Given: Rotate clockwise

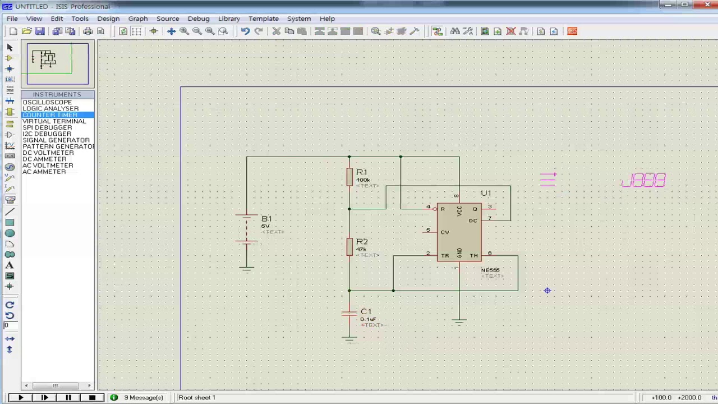Looking at the screenshot, I should pyautogui.click(x=10, y=305).
